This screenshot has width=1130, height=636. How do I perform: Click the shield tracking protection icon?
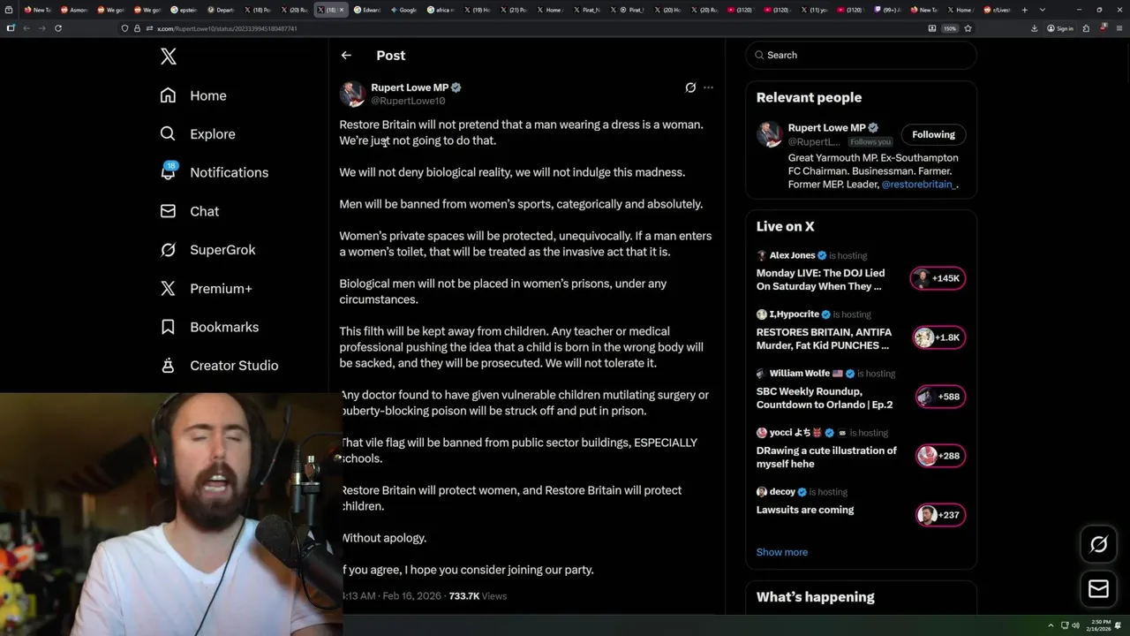(x=124, y=28)
